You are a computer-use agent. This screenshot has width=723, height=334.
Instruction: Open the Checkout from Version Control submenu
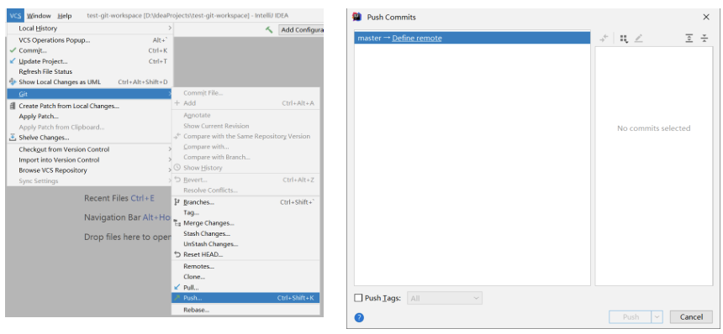(x=90, y=149)
